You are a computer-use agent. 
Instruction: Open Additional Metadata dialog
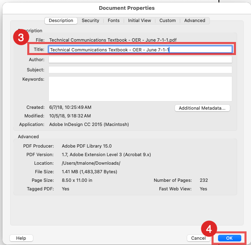(202, 108)
